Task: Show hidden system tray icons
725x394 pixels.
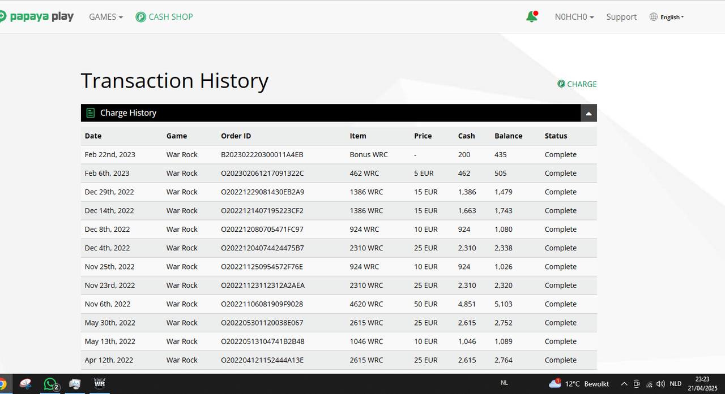Action: click(624, 384)
